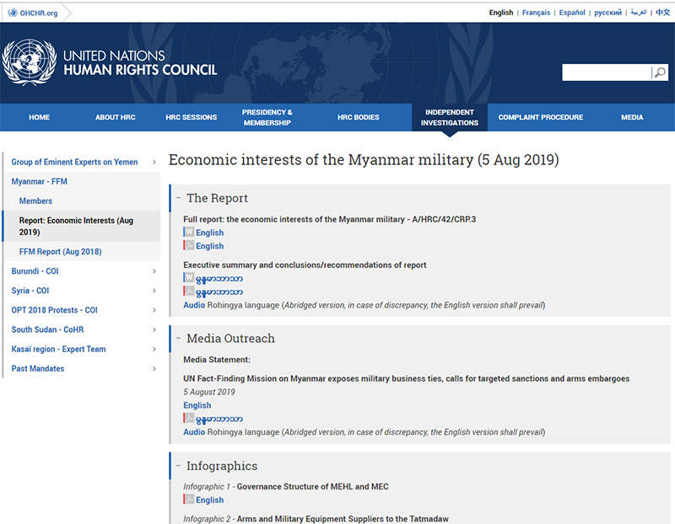Switch site language to Français
The image size is (675, 524).
[536, 13]
